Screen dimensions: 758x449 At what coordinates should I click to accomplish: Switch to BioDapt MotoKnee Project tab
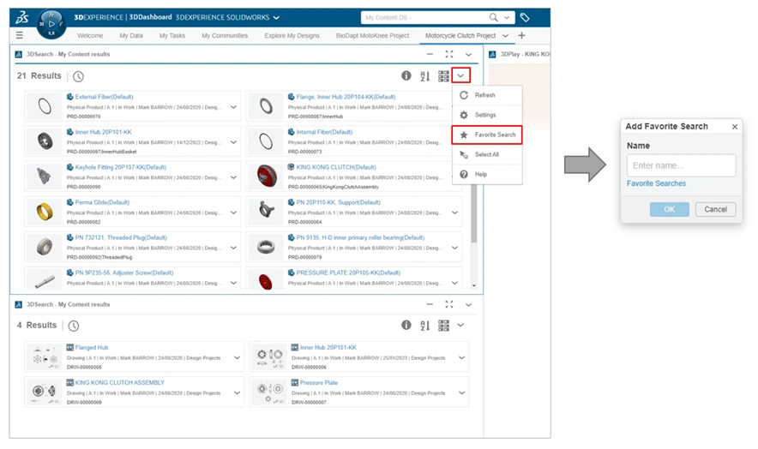(x=372, y=36)
